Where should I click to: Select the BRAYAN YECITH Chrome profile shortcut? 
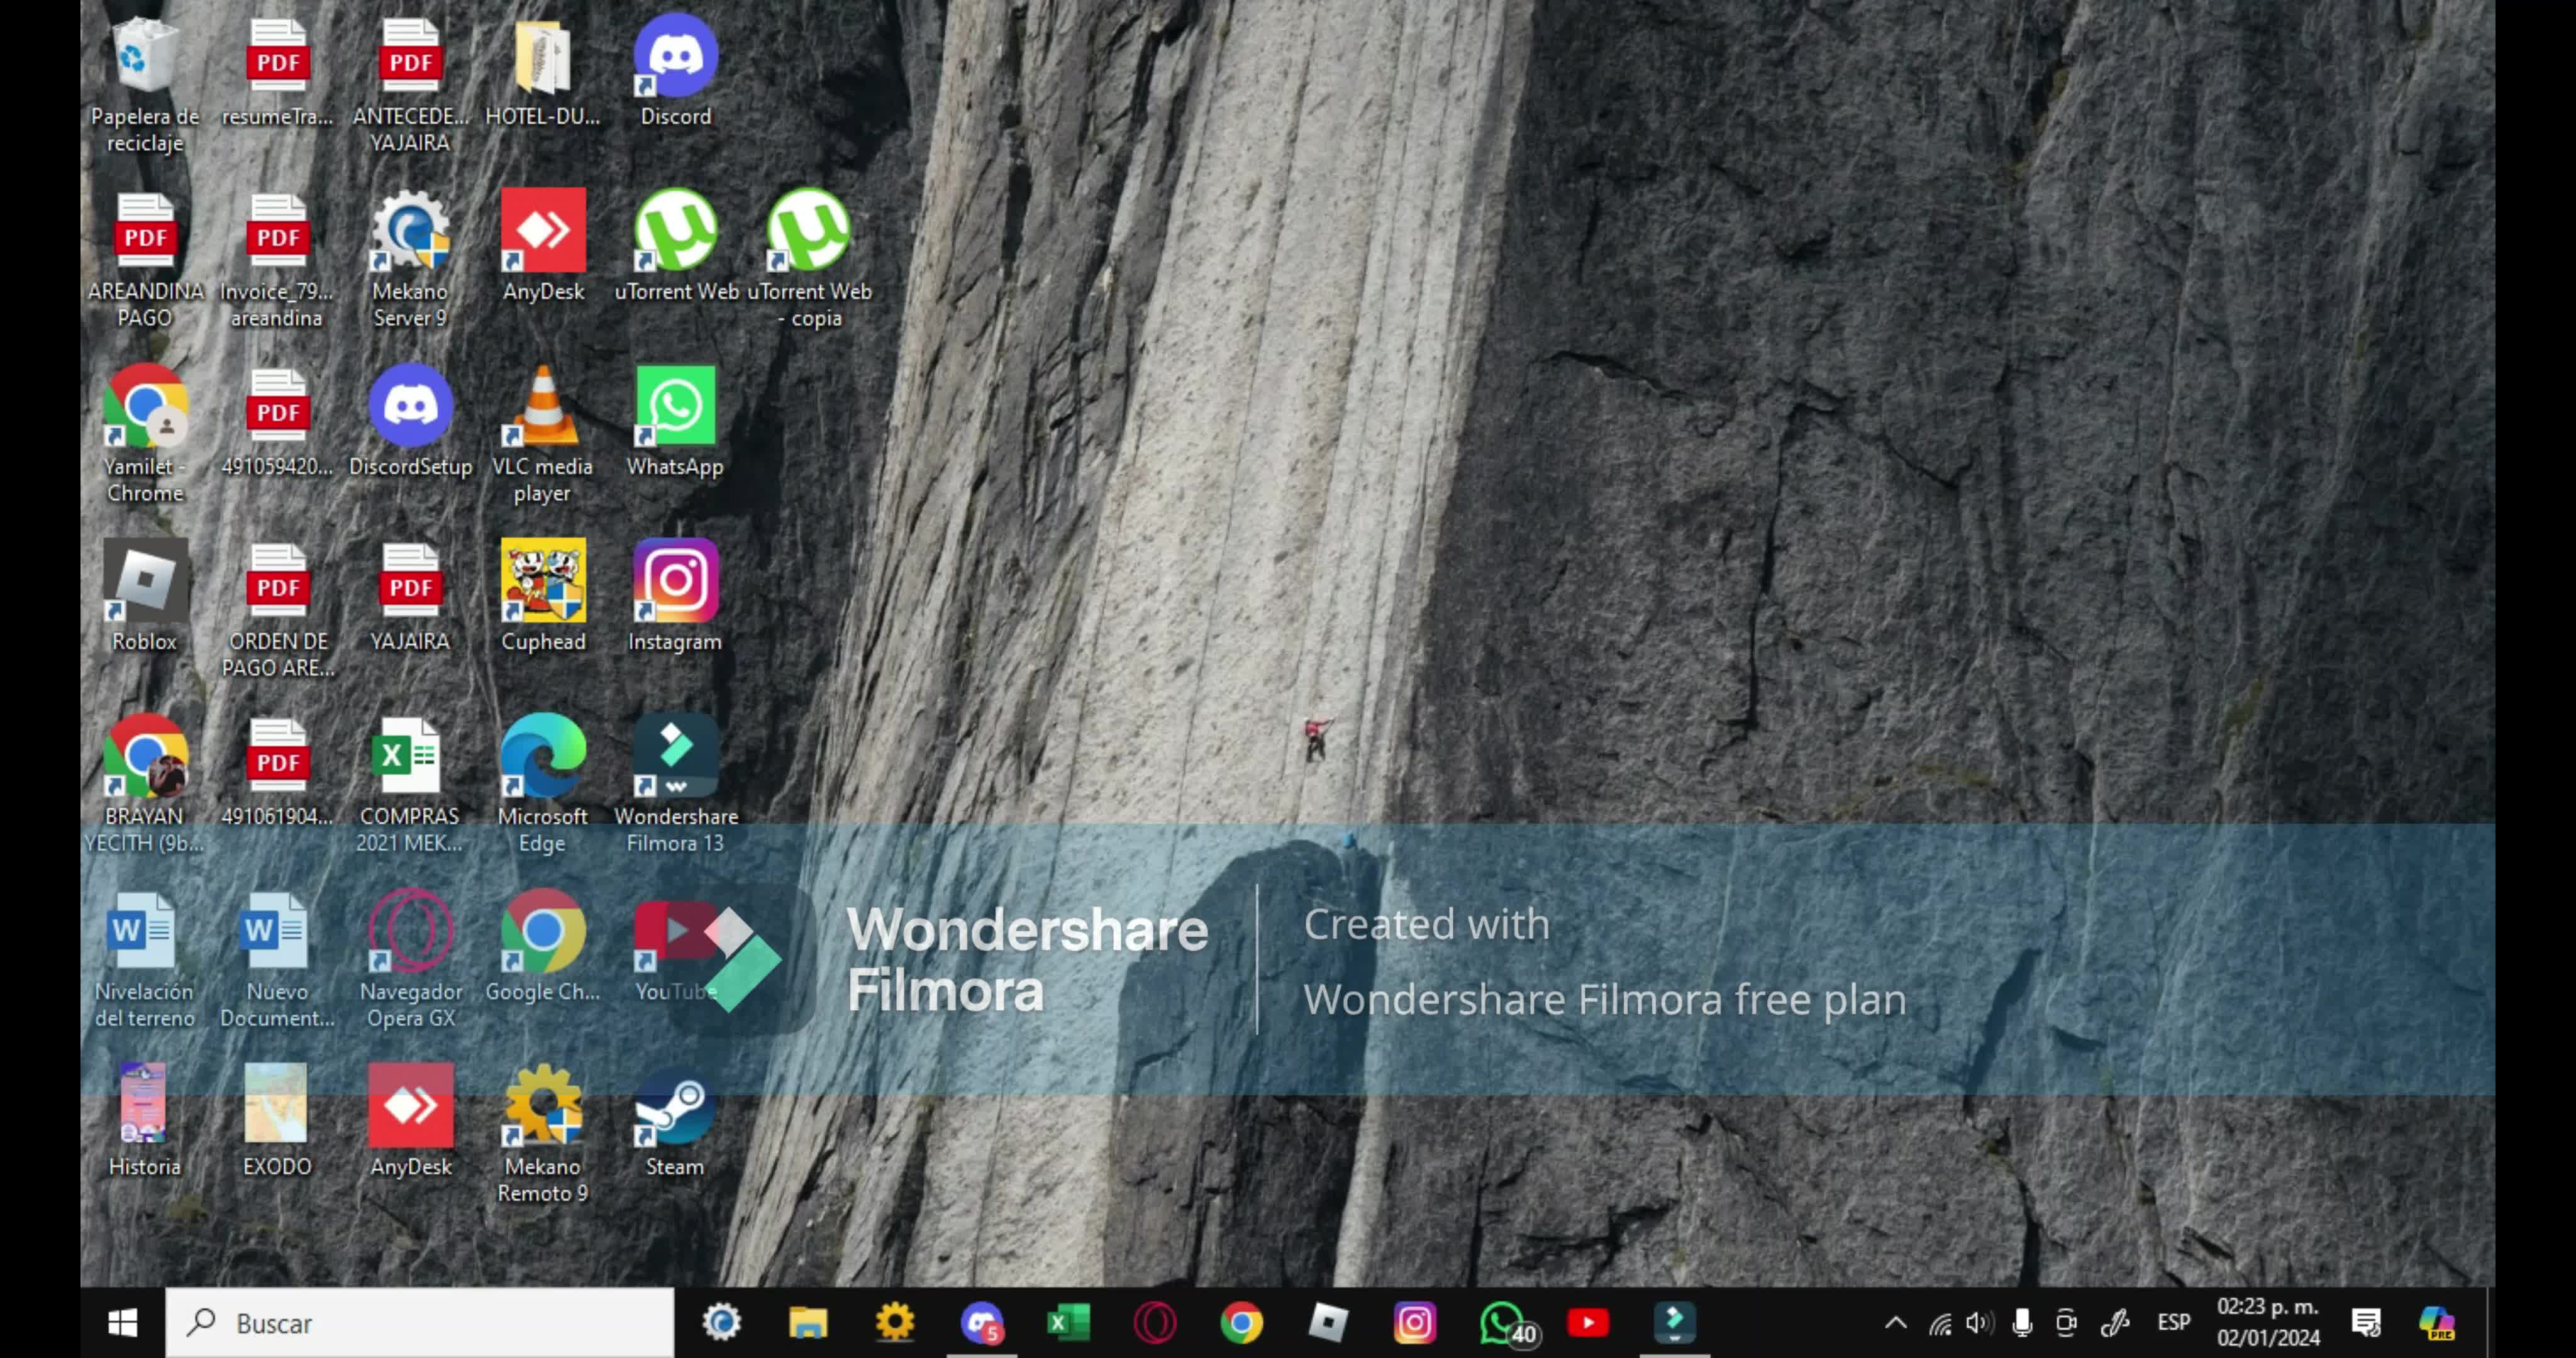pyautogui.click(x=145, y=785)
